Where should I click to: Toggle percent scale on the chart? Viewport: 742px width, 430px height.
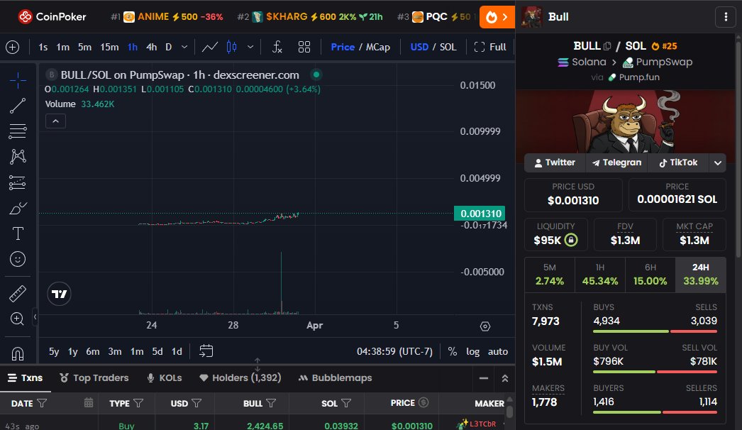(453, 351)
